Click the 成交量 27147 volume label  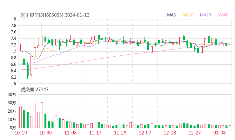pyautogui.click(x=35, y=90)
